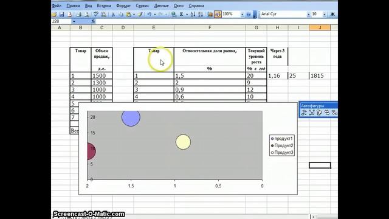Open the Правка menu
Image resolution: width=389 pixels, height=219 pixels.
73,5
